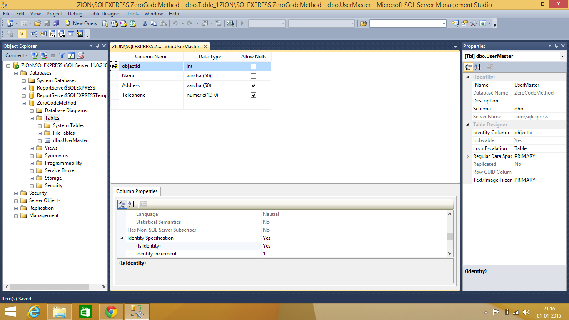Click the Disconnect icon in Object Explorer
Viewport: 569px width, 320px height.
[x=44, y=55]
